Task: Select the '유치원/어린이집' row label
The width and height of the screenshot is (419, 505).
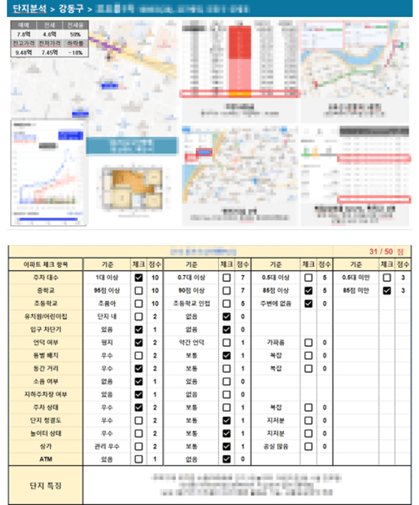Action: [46, 317]
